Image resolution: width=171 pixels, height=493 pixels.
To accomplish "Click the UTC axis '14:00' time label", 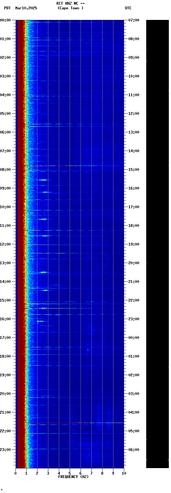I will 134,151.
